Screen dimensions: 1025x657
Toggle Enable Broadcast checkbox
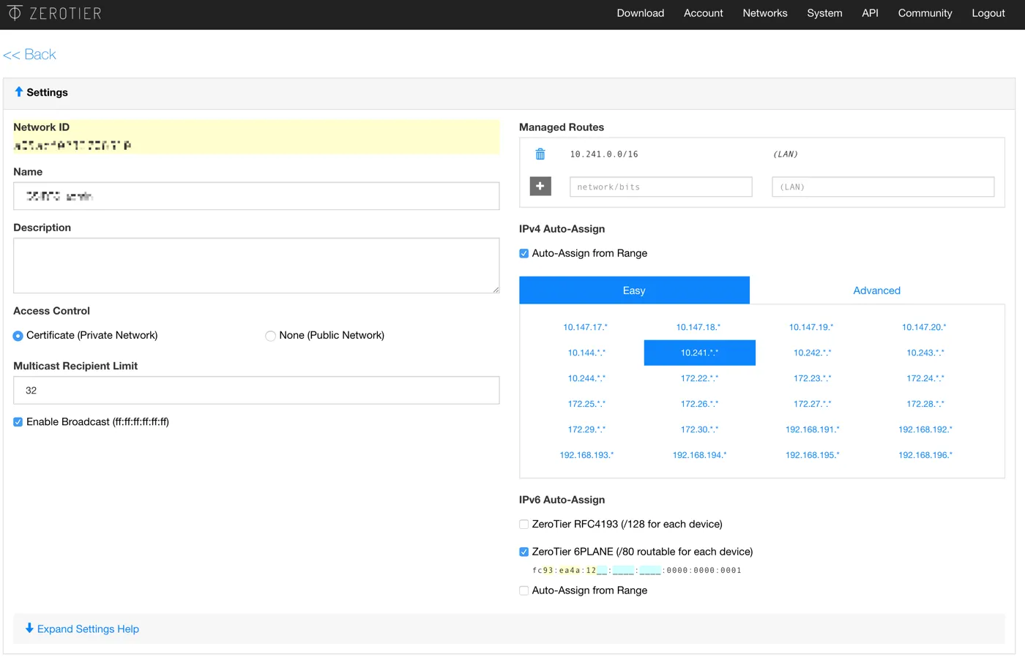(18, 421)
